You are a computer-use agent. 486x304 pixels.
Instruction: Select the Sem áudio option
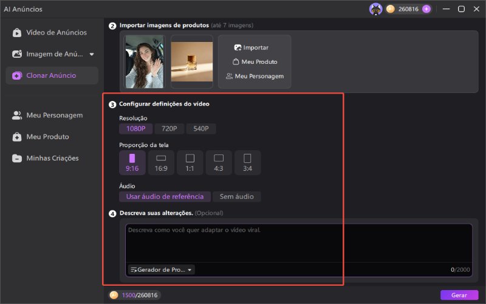point(236,196)
